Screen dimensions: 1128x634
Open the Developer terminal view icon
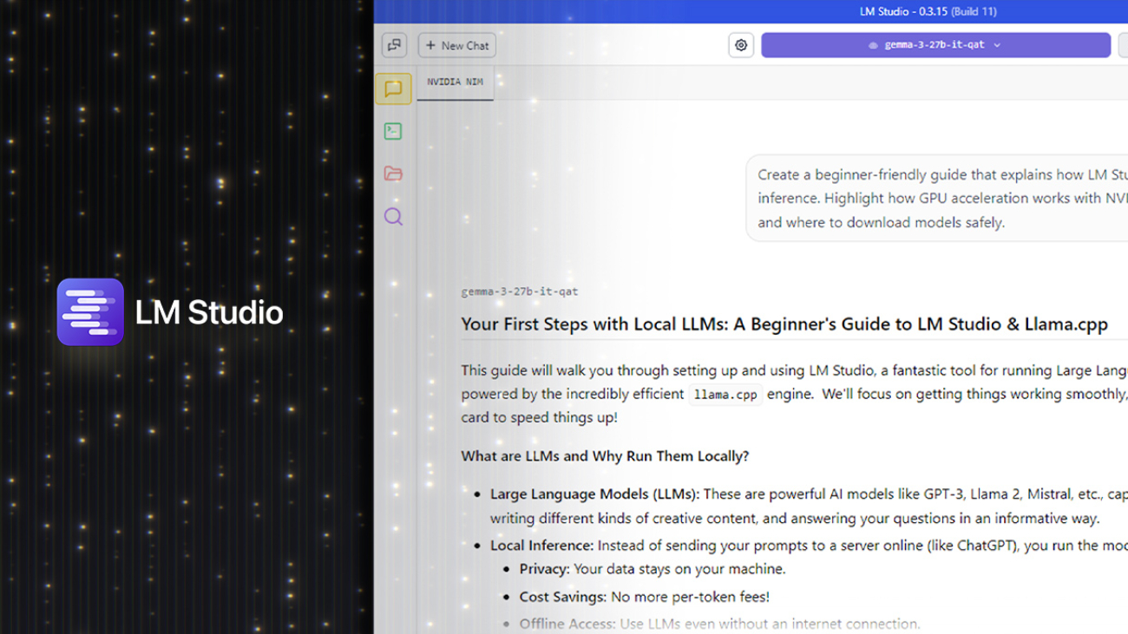[x=393, y=131]
